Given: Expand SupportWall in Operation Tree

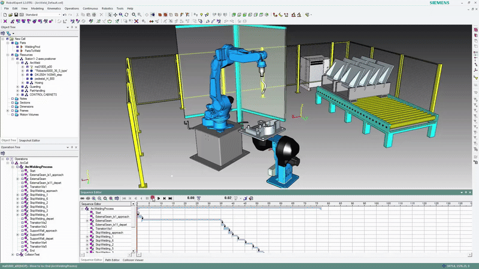Looking at the screenshot, I should coord(17,235).
